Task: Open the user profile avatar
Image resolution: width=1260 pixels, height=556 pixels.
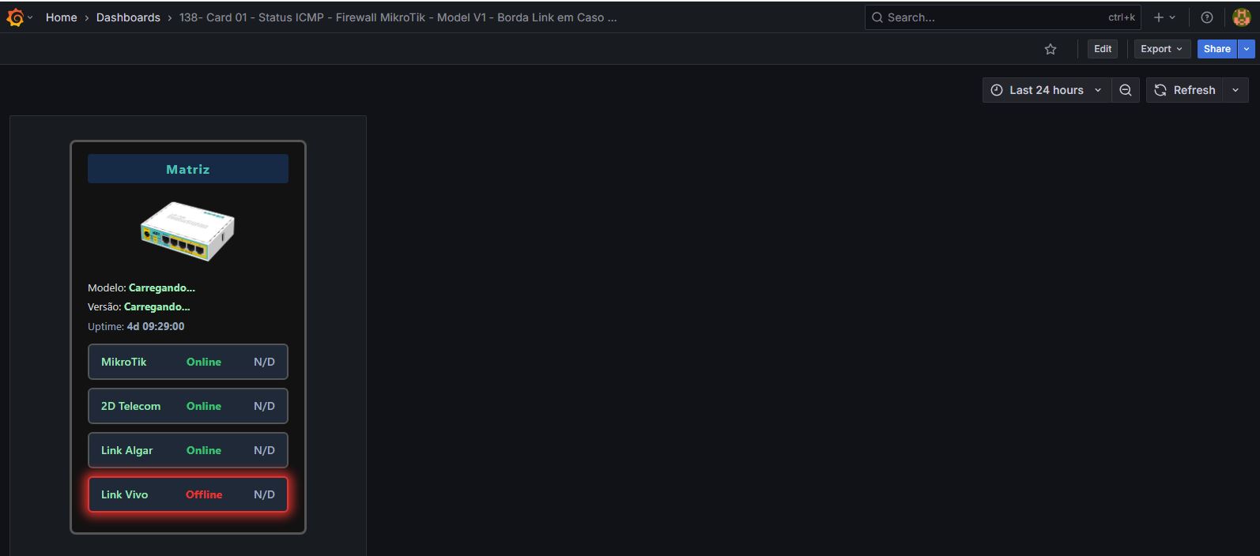Action: [1241, 17]
